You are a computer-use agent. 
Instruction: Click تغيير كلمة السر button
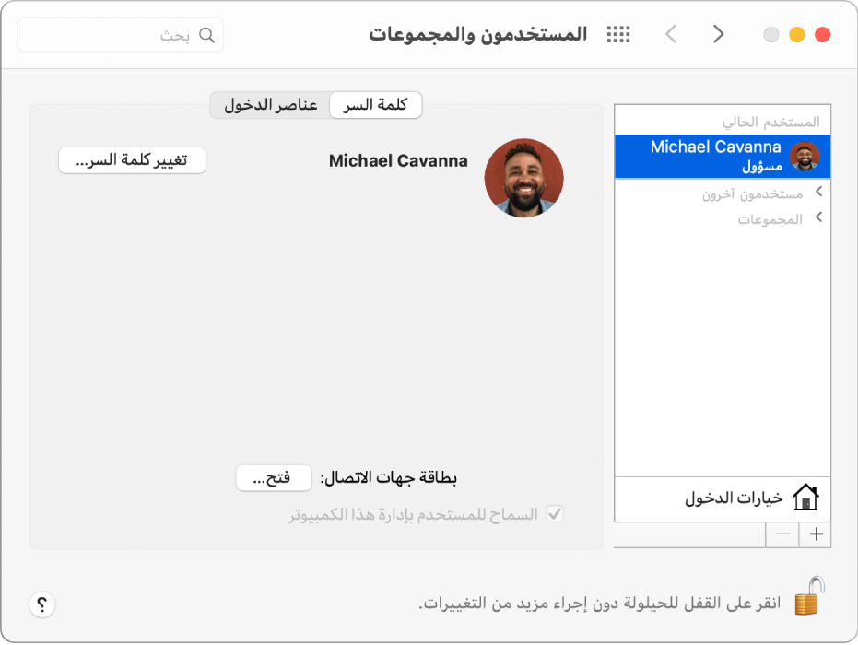[131, 160]
